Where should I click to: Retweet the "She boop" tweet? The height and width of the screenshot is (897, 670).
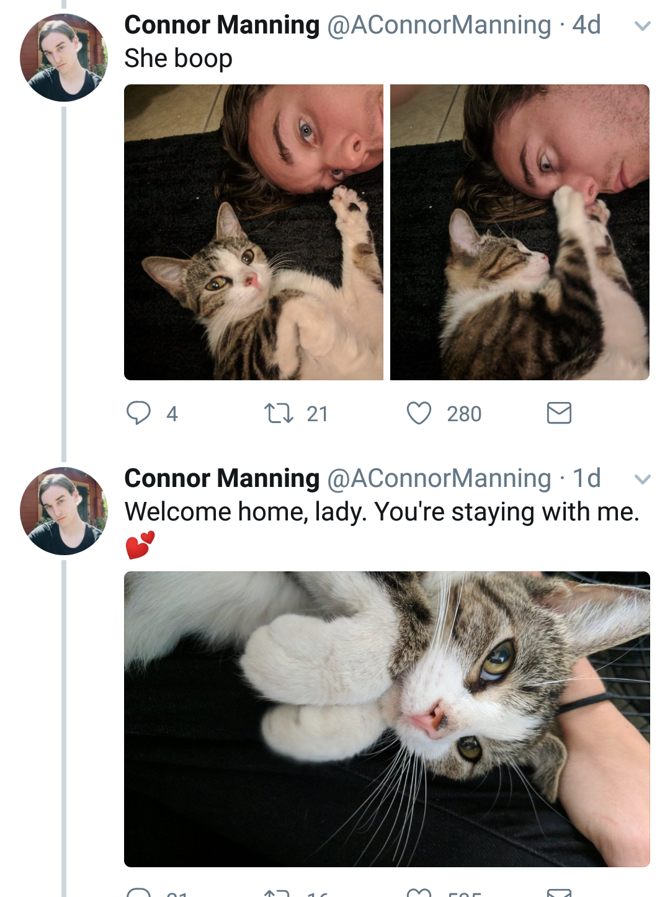[x=279, y=413]
